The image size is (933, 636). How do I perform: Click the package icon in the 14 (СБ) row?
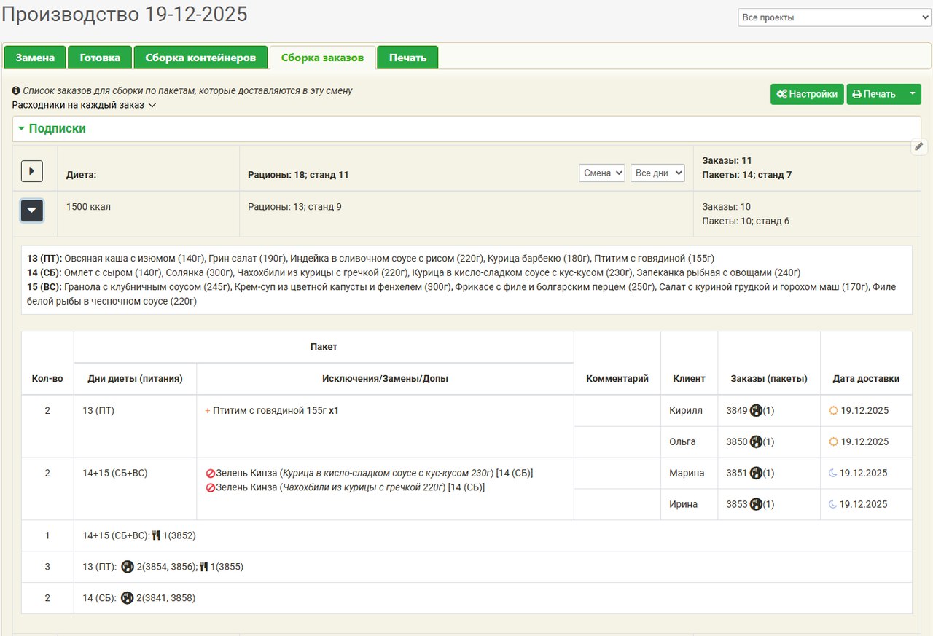(128, 598)
